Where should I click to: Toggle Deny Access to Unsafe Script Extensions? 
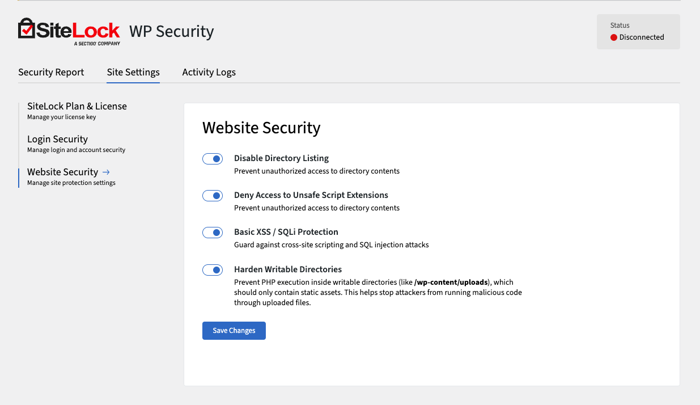(x=213, y=196)
